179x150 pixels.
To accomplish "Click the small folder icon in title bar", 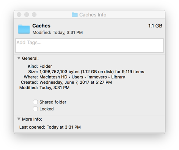I will [75, 15].
